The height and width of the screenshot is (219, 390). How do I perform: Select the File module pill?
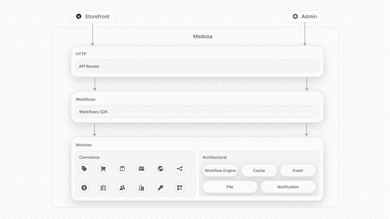point(230,187)
